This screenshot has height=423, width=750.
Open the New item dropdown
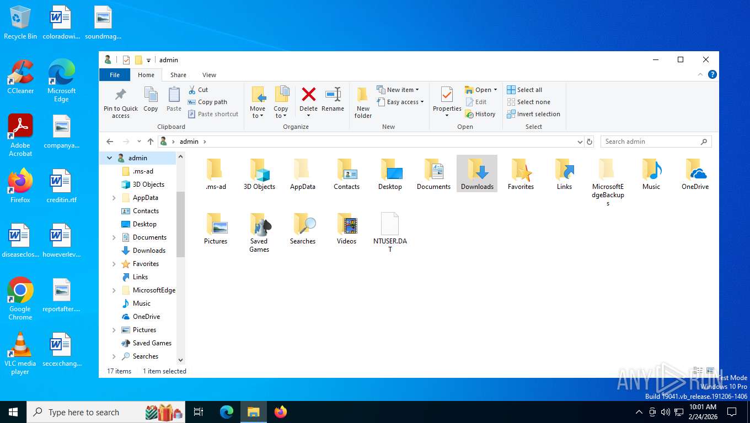point(398,90)
